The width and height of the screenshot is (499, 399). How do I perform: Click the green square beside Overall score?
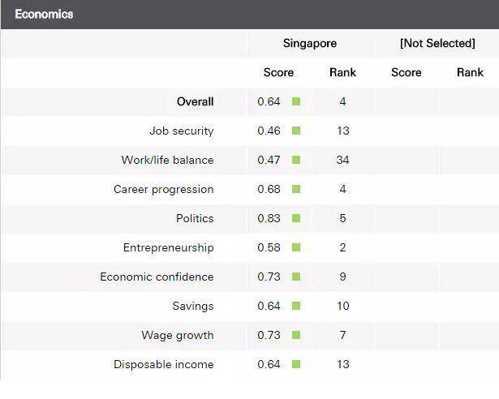tap(296, 101)
